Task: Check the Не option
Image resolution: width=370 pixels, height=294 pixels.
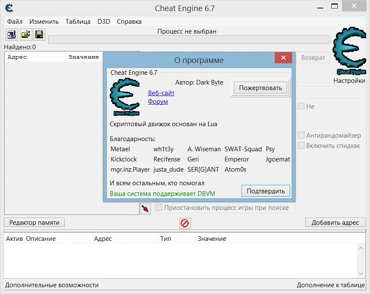Action: pos(301,106)
